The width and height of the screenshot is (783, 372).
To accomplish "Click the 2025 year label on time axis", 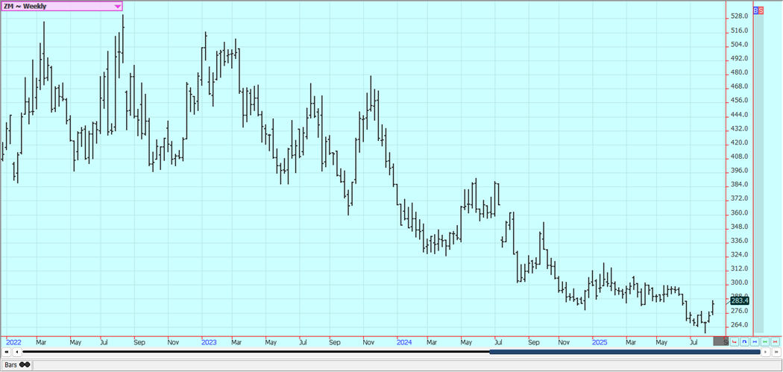I will click(600, 342).
